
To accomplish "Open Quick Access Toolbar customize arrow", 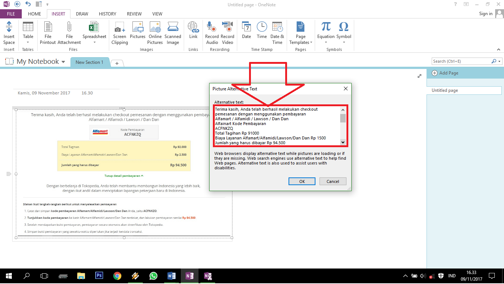I will 48,4.
